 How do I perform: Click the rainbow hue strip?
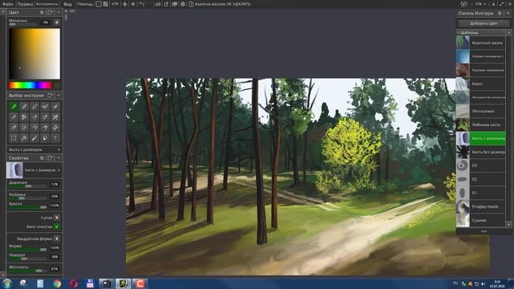tap(30, 86)
